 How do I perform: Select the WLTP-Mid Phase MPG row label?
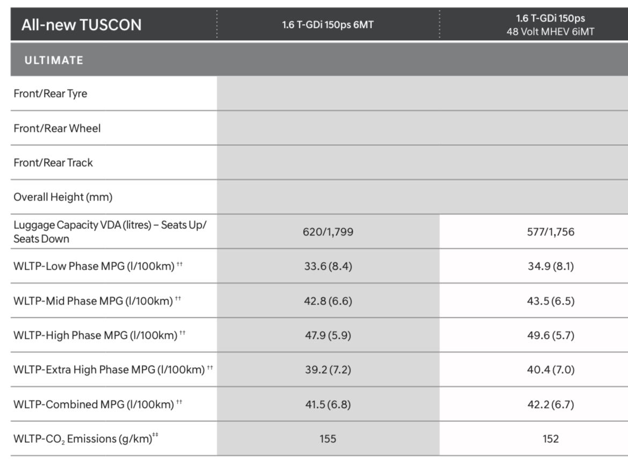97,301
